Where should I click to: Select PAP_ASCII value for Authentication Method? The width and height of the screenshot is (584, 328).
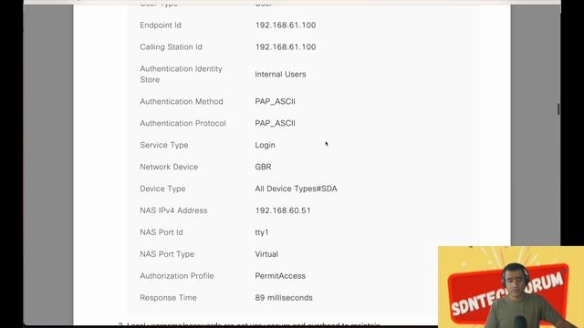[x=275, y=101]
